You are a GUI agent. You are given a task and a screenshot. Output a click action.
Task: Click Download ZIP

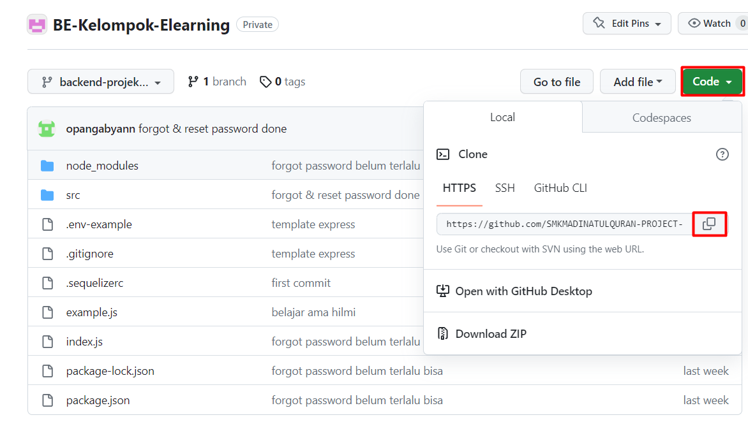point(491,334)
